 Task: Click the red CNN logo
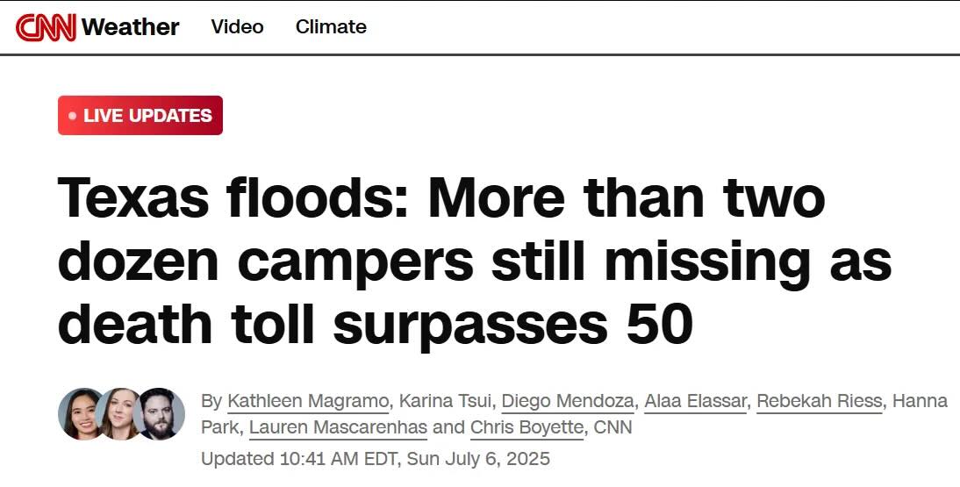(46, 27)
